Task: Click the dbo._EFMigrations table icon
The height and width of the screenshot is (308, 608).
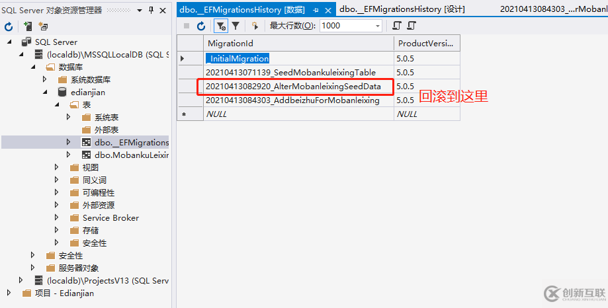Action: 86,142
